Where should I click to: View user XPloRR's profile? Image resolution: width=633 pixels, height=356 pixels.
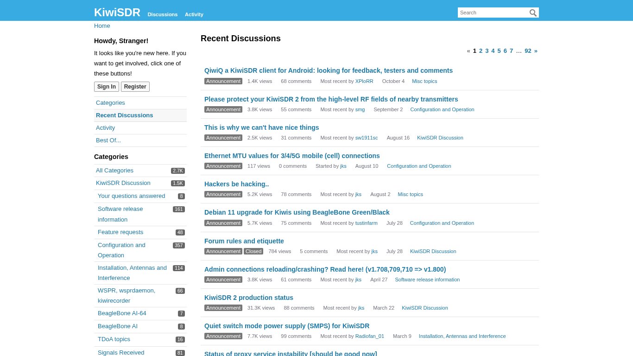coord(364,81)
